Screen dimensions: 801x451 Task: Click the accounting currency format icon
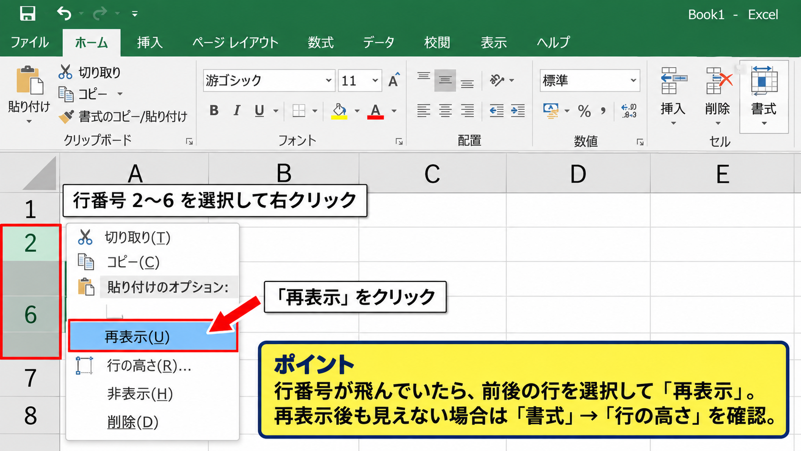pyautogui.click(x=551, y=111)
